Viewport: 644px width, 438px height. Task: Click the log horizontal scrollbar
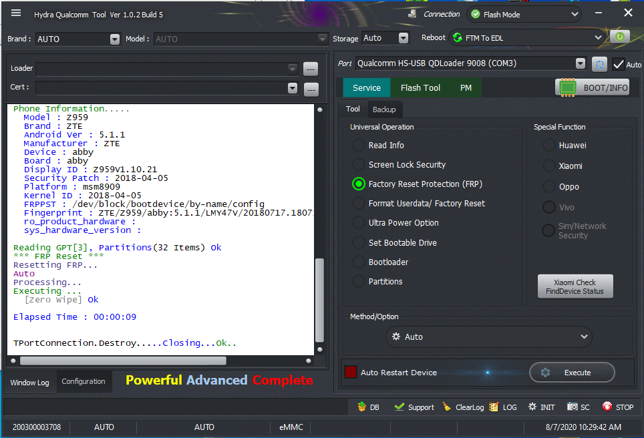click(123, 361)
